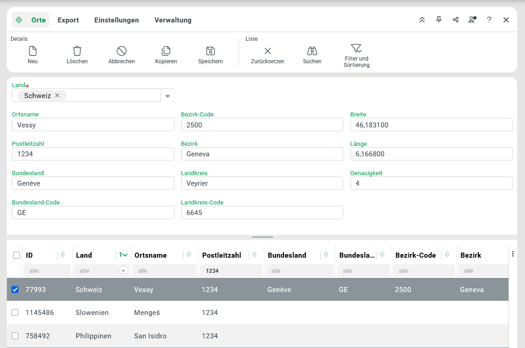Click the San Isidro place name cell
525x348 pixels.
(x=150, y=336)
